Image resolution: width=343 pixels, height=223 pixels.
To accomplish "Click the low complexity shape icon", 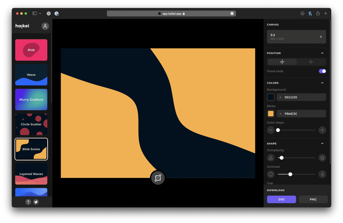I will pos(271,158).
